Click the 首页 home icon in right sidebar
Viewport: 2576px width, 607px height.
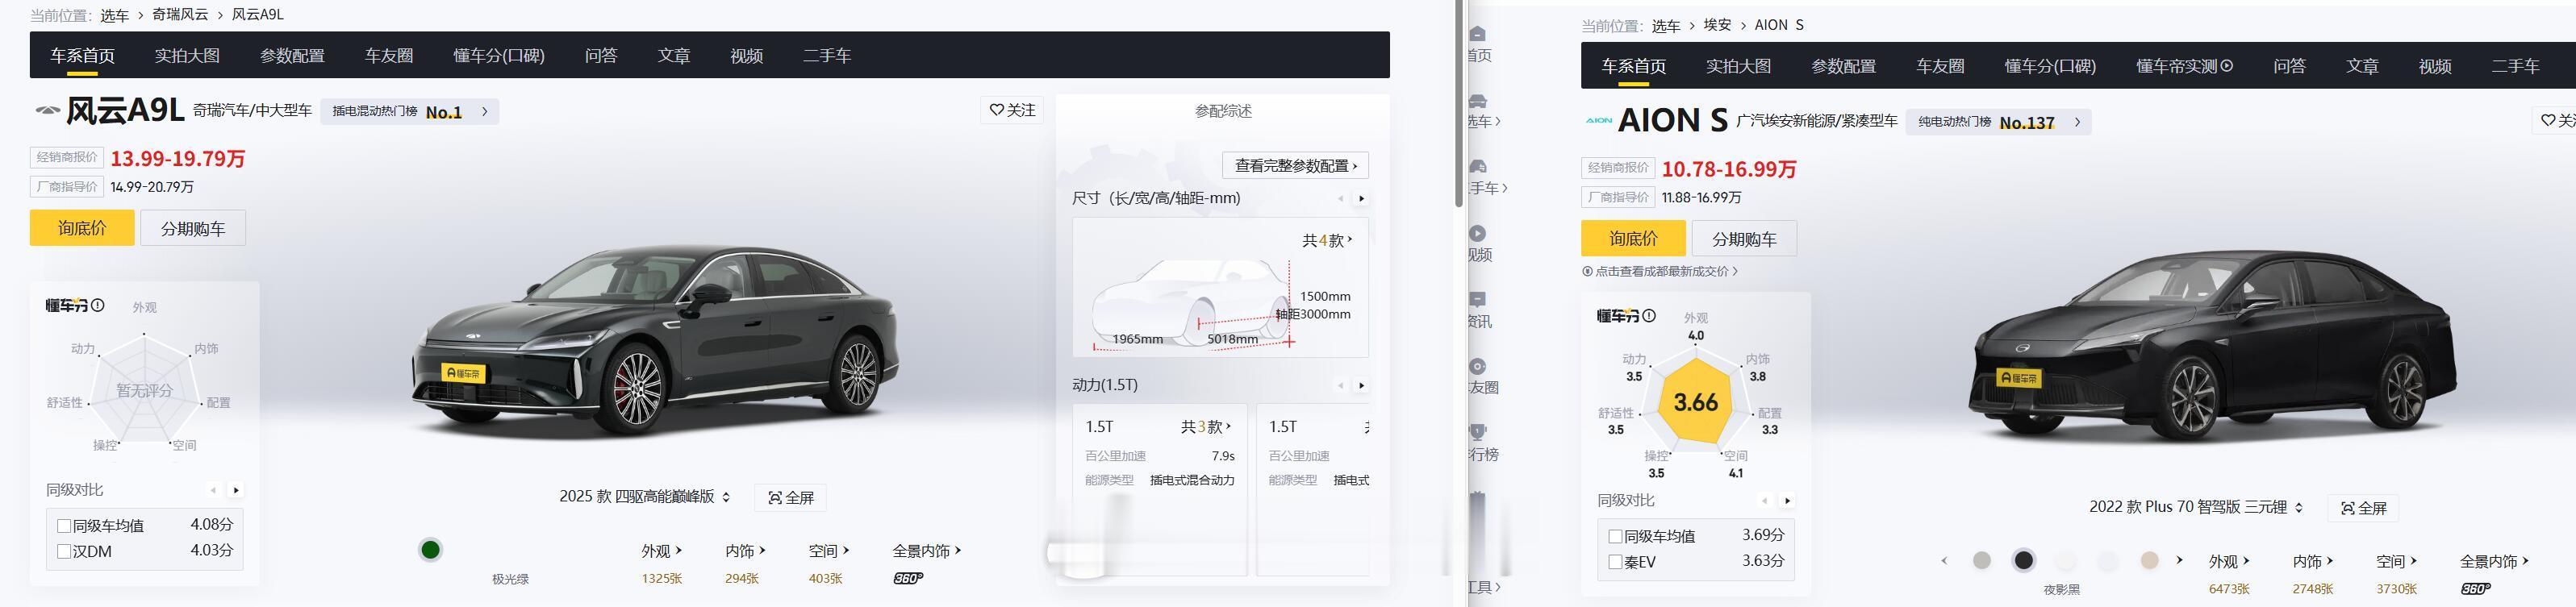coord(1479,34)
